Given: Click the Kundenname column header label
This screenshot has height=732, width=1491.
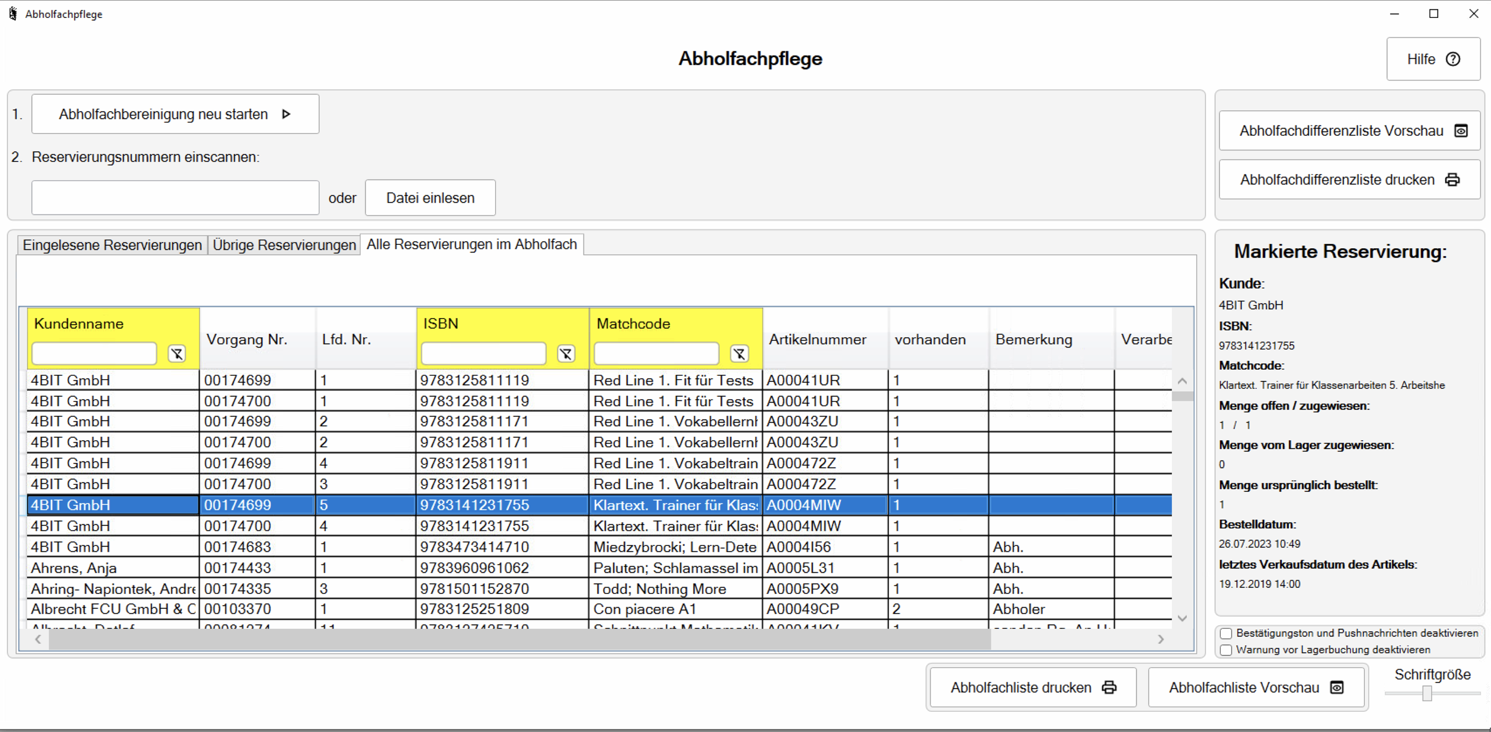Looking at the screenshot, I should coord(79,323).
